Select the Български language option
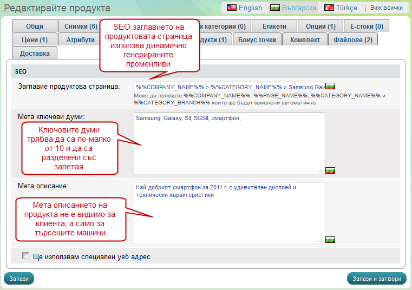The width and height of the screenshot is (412, 290). click(294, 8)
